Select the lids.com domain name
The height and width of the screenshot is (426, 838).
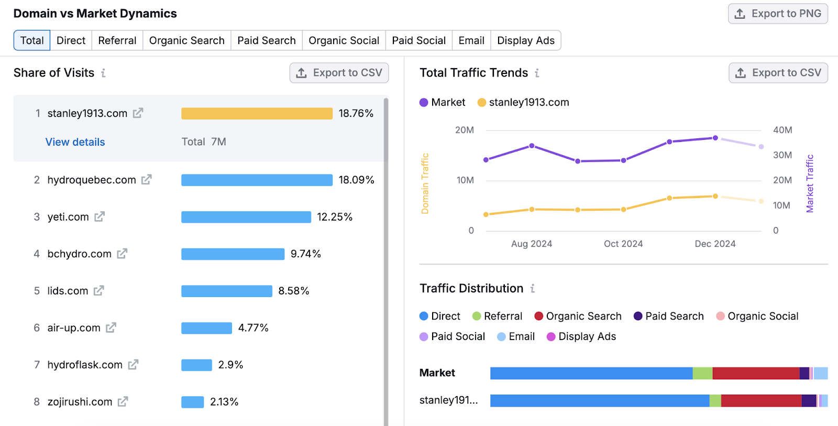coord(68,291)
